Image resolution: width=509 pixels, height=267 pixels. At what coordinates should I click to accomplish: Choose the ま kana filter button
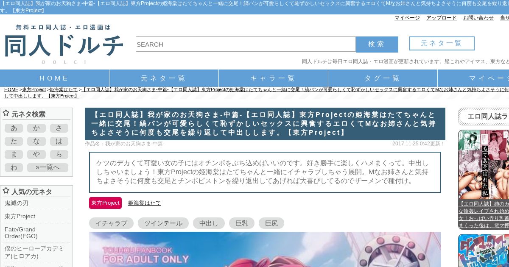click(14, 155)
